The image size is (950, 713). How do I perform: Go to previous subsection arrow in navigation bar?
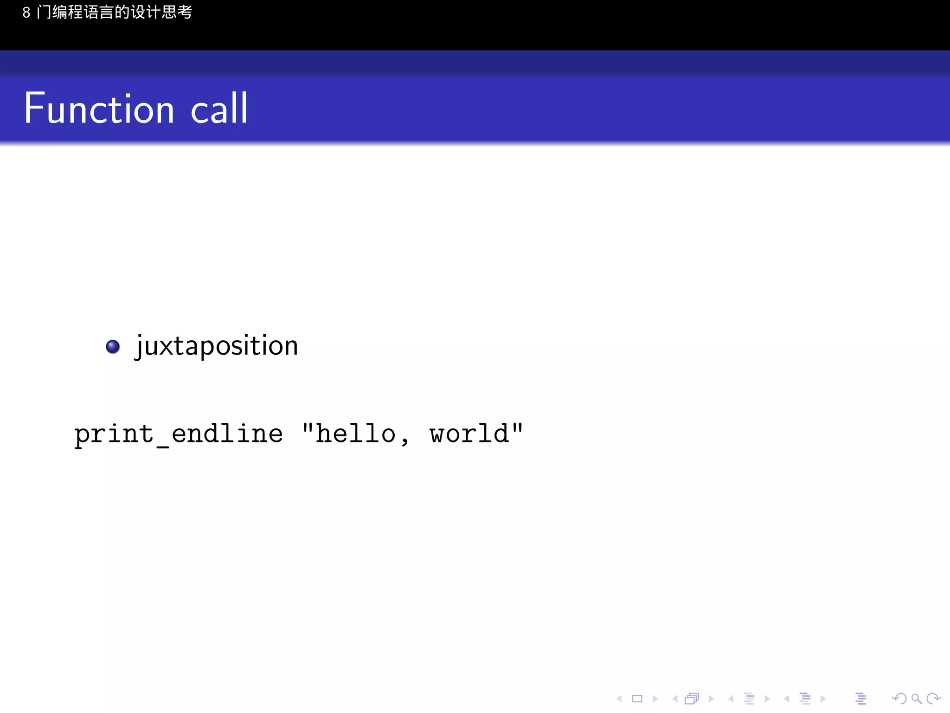(731, 699)
